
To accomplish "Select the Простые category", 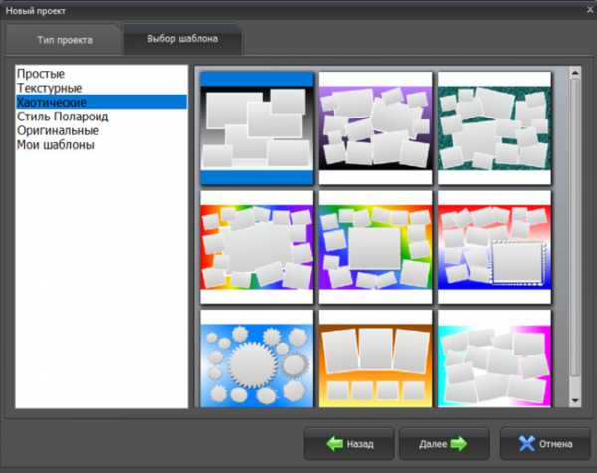I will [x=41, y=74].
